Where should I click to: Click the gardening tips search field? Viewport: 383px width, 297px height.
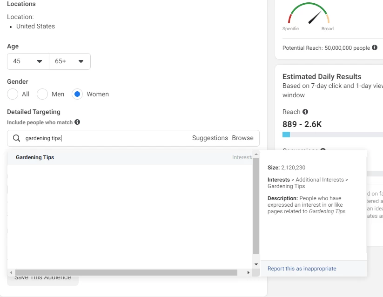pyautogui.click(x=107, y=138)
